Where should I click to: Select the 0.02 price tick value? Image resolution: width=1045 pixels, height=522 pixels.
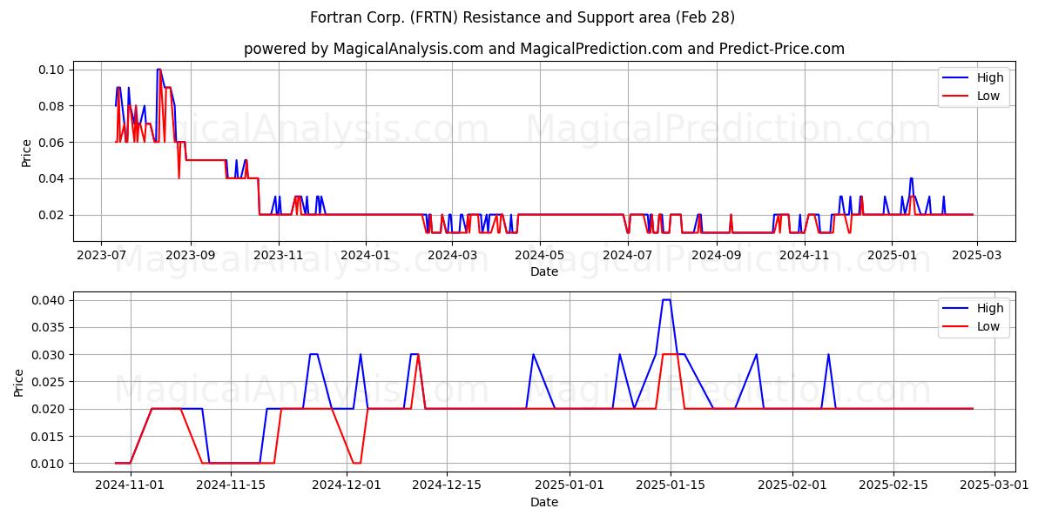coord(51,215)
